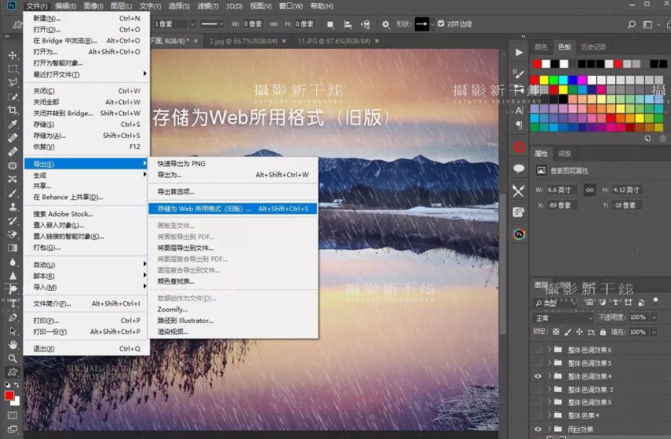Toggle width-height link in Properties panel
671x439 pixels.
[x=590, y=190]
